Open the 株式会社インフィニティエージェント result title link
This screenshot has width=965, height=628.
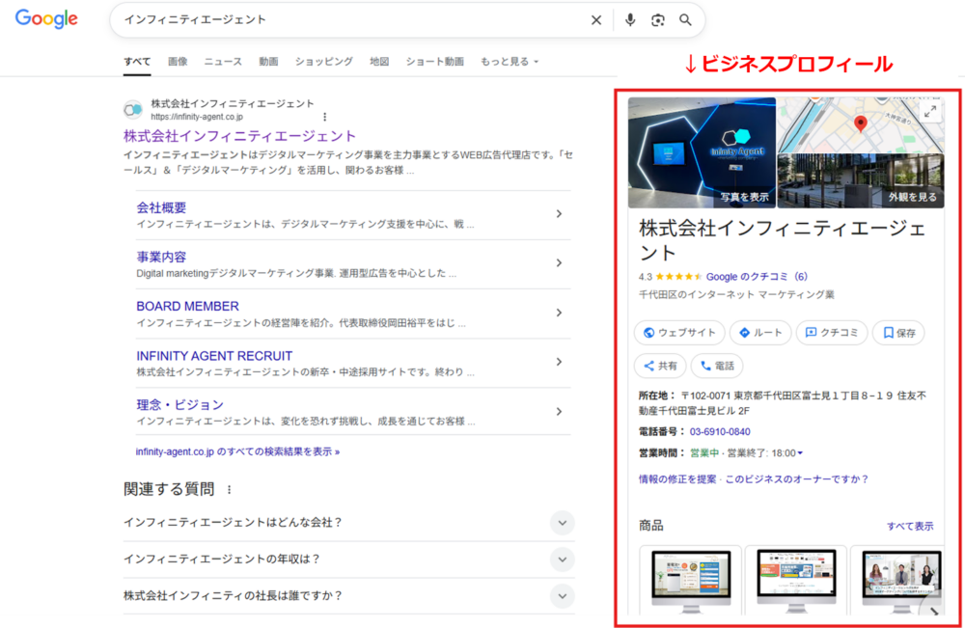(239, 136)
